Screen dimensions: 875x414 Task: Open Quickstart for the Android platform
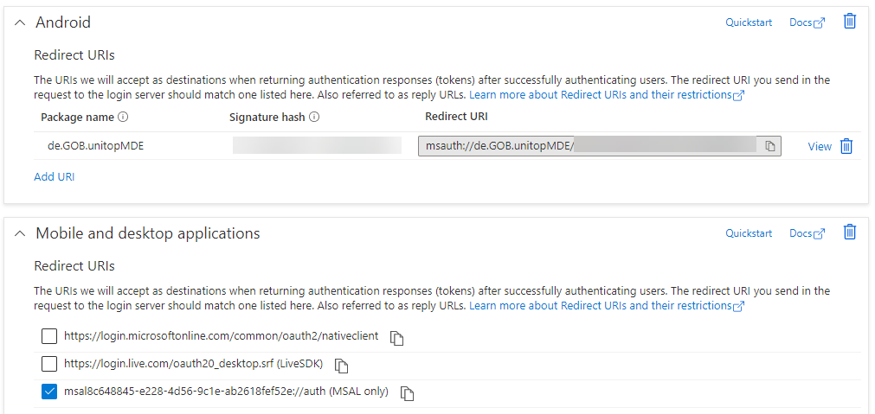click(x=749, y=22)
